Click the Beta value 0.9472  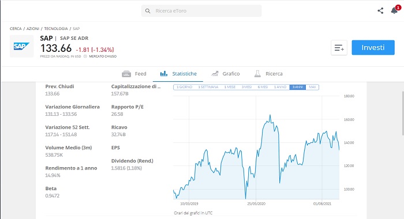click(53, 195)
